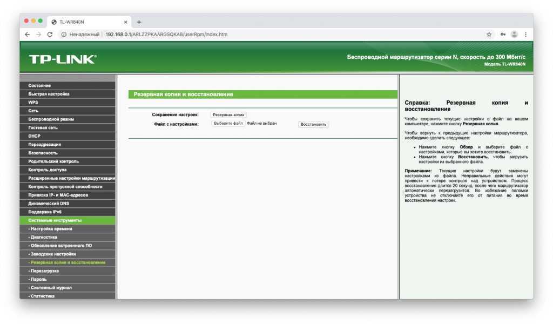This screenshot has width=553, height=325.
Task: Open the Chrome profile avatar
Action: (514, 34)
